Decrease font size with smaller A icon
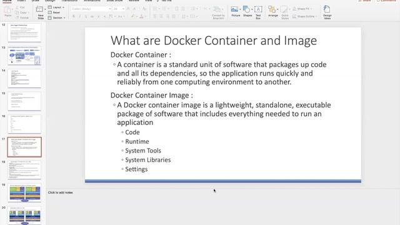 coord(135,9)
